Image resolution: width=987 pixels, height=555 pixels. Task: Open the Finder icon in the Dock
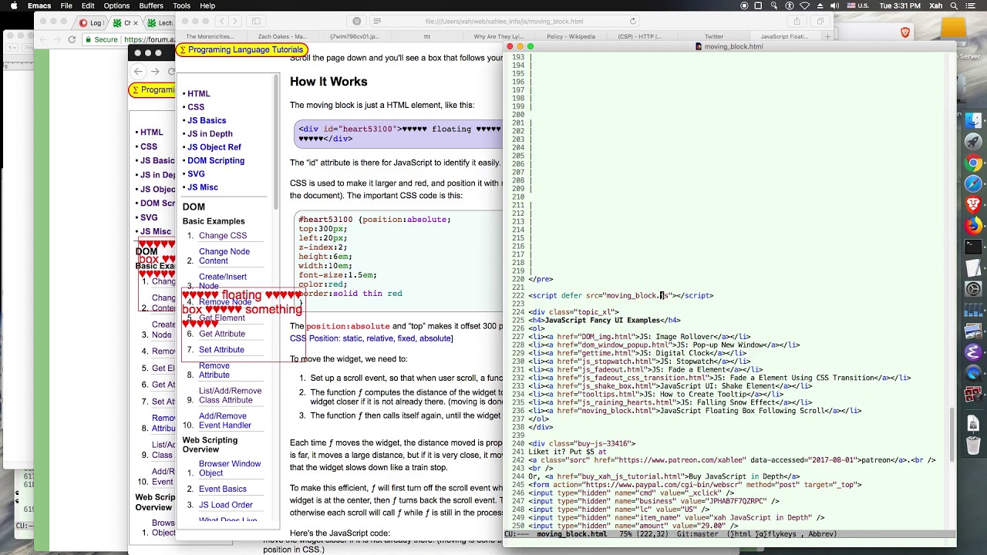(973, 121)
